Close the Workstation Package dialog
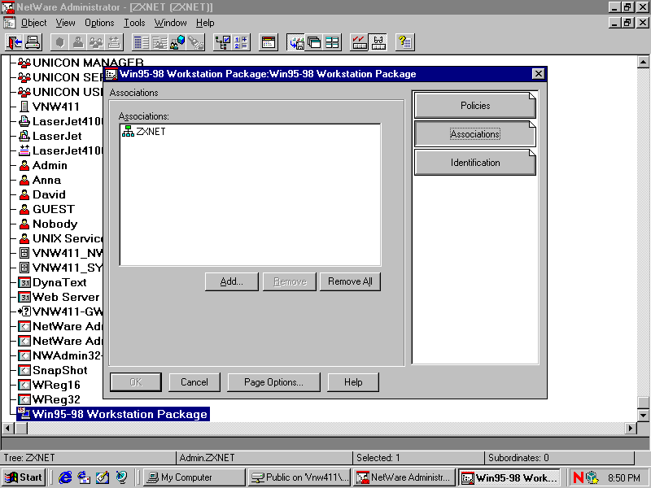The height and width of the screenshot is (488, 651). point(538,74)
